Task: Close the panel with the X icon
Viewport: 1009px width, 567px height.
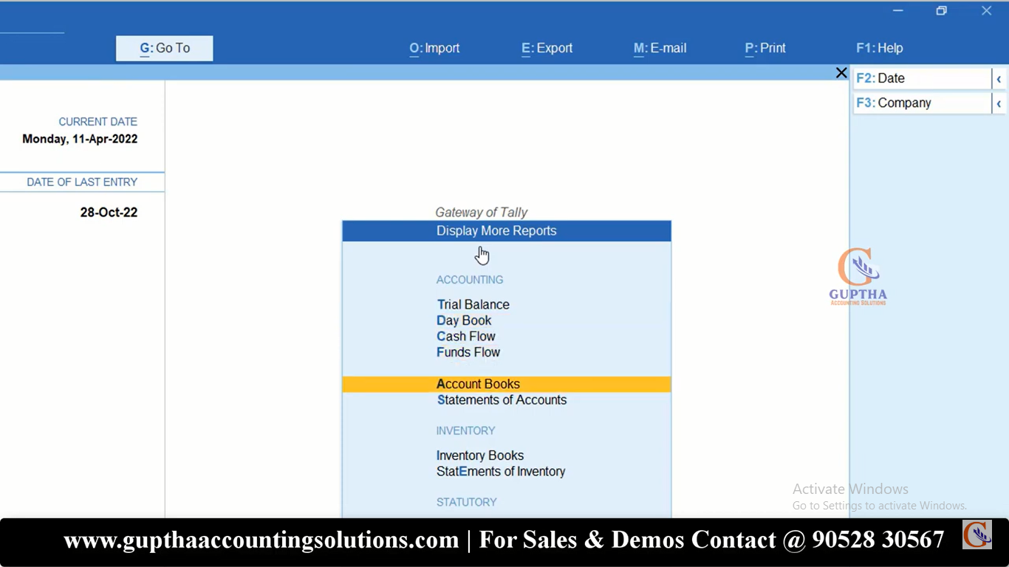Action: 841,72
